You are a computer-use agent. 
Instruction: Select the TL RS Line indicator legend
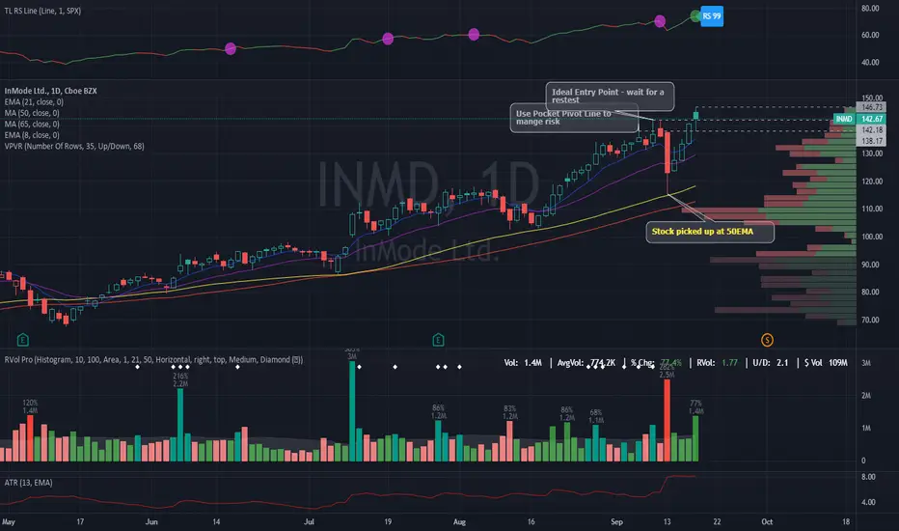click(42, 11)
